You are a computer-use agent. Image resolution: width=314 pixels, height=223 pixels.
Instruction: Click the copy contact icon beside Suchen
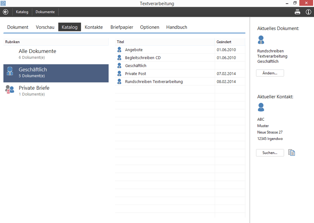tap(291, 152)
